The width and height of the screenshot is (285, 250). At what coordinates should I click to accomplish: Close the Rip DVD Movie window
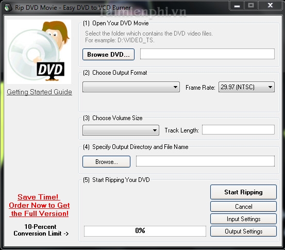click(x=270, y=6)
